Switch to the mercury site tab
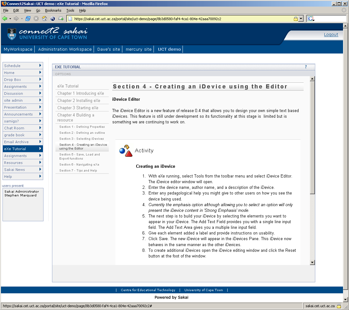 (x=138, y=49)
